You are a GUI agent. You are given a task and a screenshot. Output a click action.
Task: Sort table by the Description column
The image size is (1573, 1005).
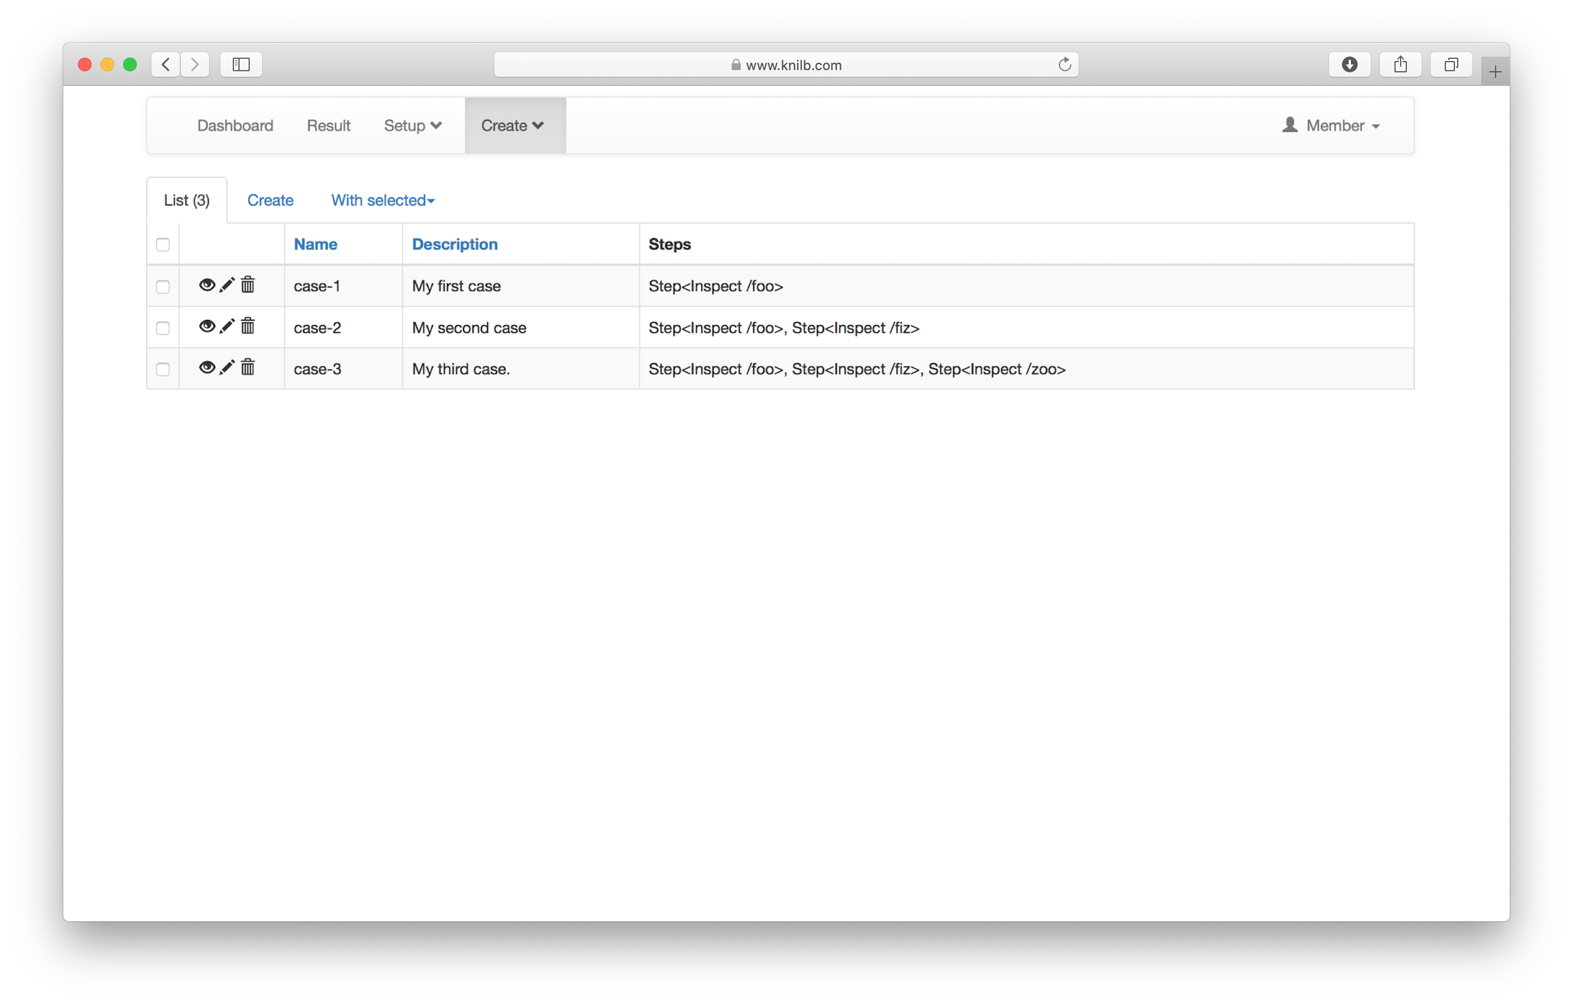(x=455, y=244)
